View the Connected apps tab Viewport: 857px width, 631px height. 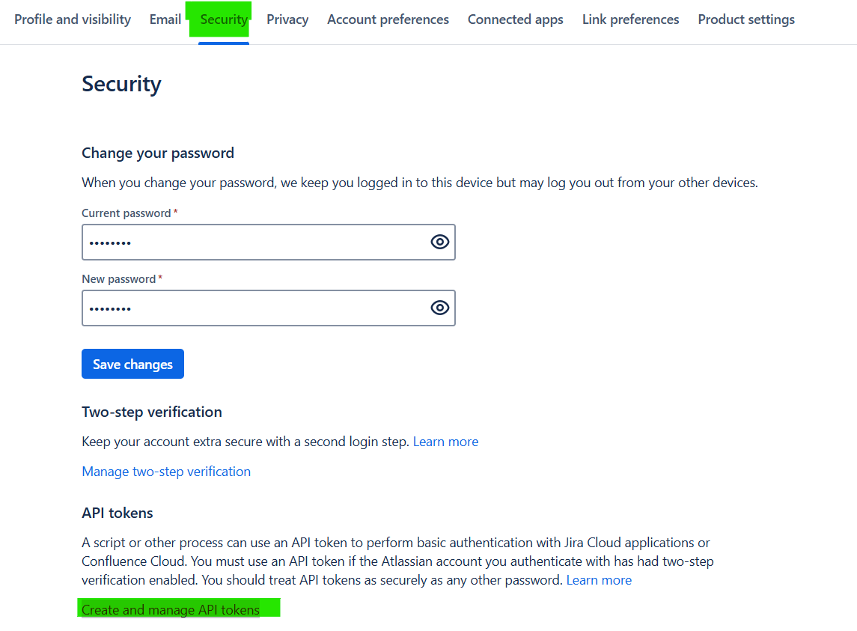click(x=515, y=19)
